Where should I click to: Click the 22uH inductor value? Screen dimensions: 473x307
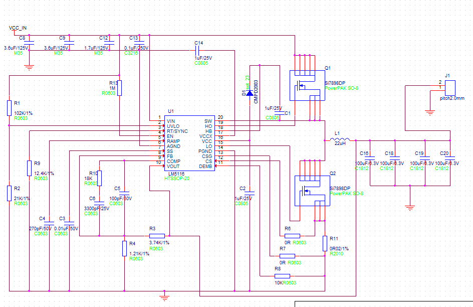pyautogui.click(x=340, y=143)
